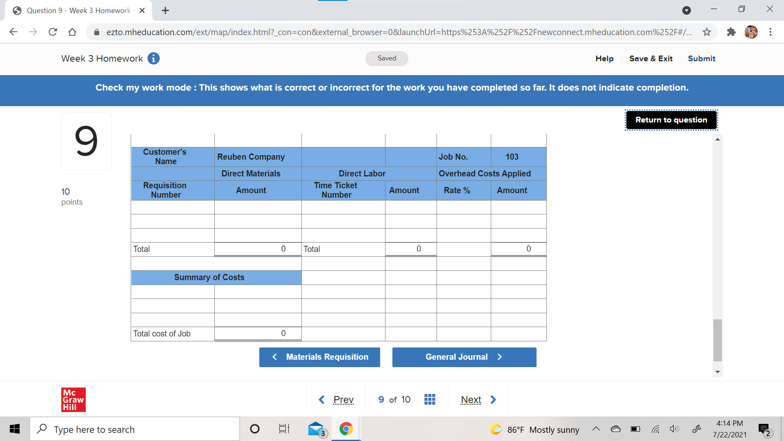784x441 pixels.
Task: Click Return to question button
Action: tap(671, 120)
